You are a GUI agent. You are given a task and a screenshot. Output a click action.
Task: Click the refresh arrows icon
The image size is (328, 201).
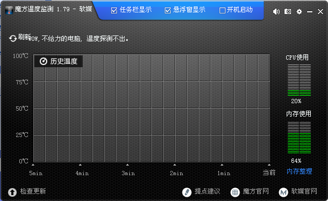13,38
